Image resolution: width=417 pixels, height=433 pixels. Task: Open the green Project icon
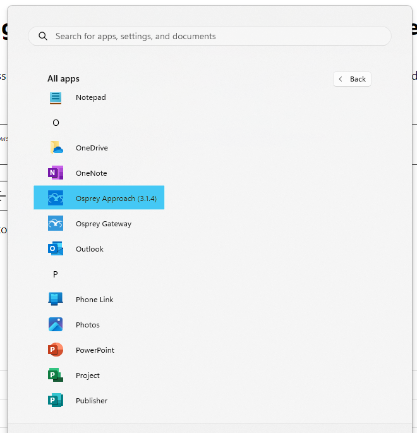56,375
